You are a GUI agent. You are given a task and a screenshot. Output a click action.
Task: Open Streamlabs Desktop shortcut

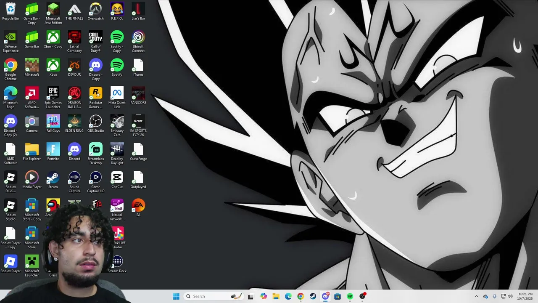(95, 154)
